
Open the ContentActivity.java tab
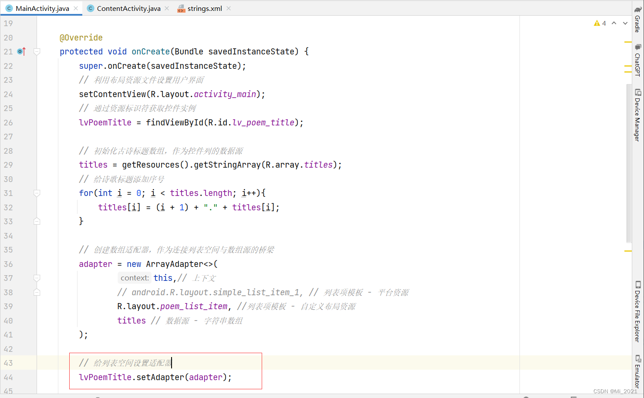pos(128,8)
